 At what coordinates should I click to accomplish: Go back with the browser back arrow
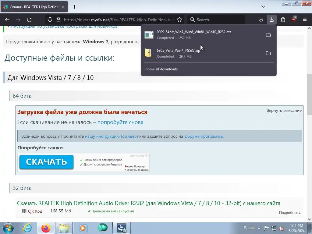coord(7,20)
